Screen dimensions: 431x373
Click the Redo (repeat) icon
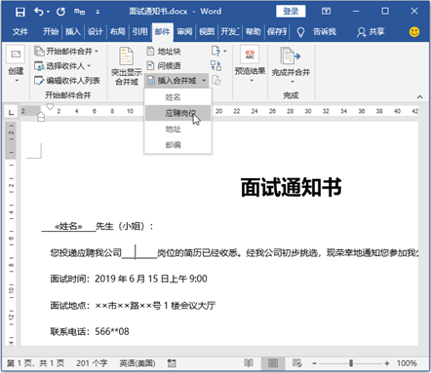click(60, 12)
